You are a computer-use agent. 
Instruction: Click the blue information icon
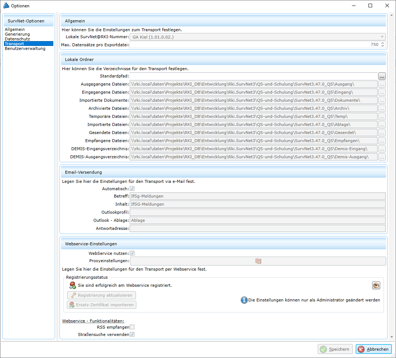pos(244,300)
